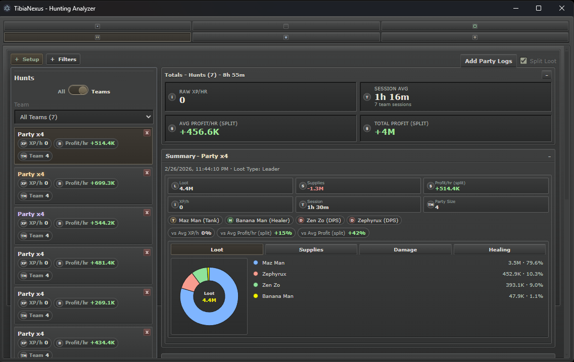Open the All Teams dropdown
Viewport: 574px width, 362px height.
tap(84, 117)
